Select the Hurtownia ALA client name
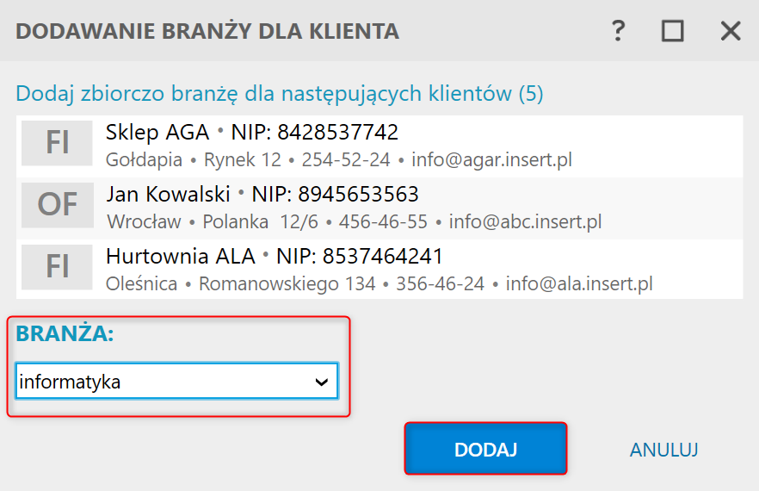 [x=180, y=257]
